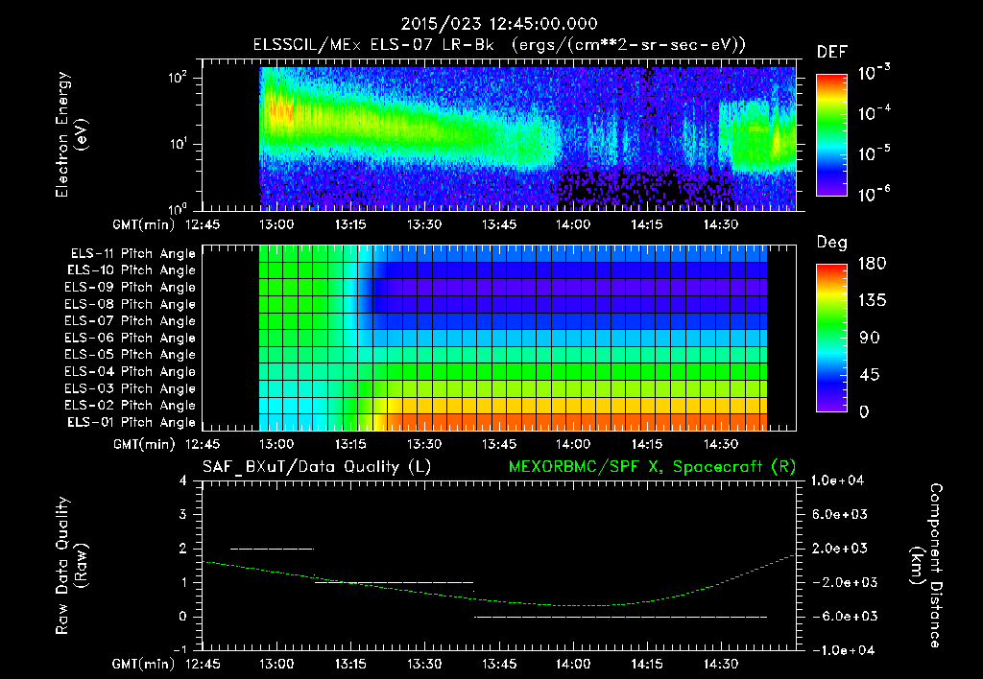Click the 45 value on Deg scale

870,375
